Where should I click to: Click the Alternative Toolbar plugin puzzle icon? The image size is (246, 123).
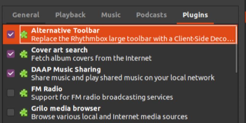24,35
